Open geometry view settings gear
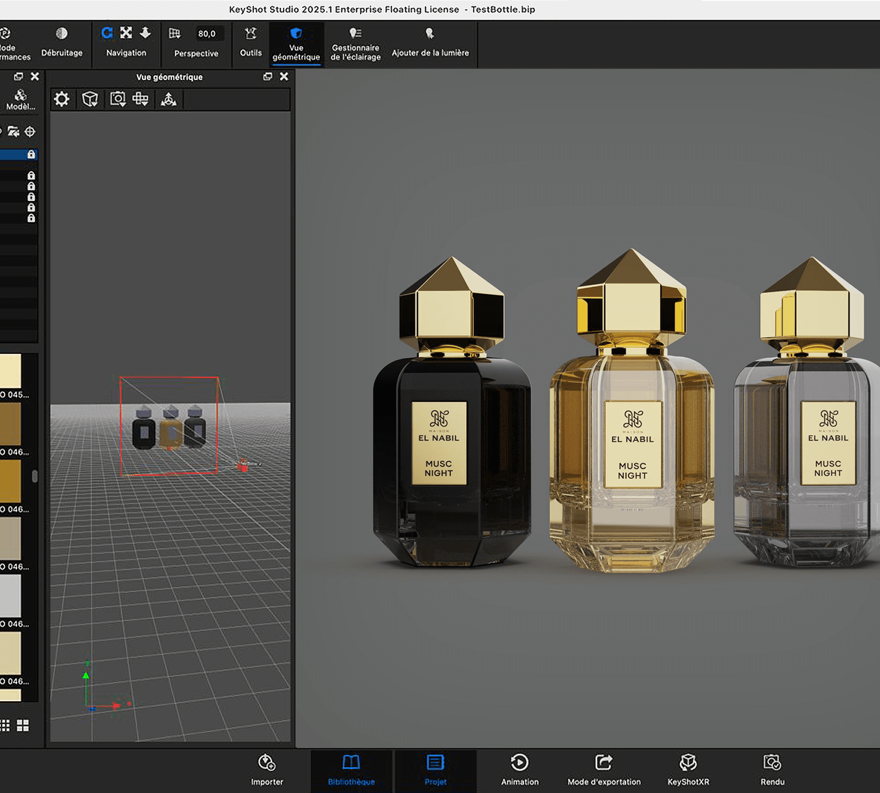Viewport: 880px width, 793px height. point(61,99)
